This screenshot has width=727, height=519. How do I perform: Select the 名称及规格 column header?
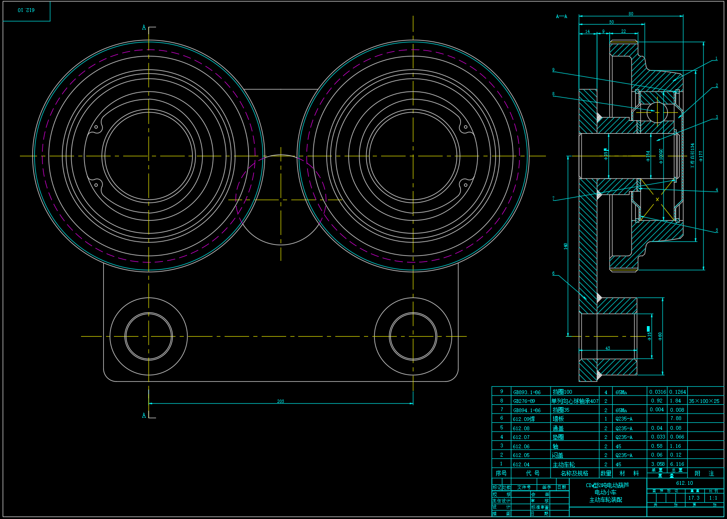pos(574,473)
